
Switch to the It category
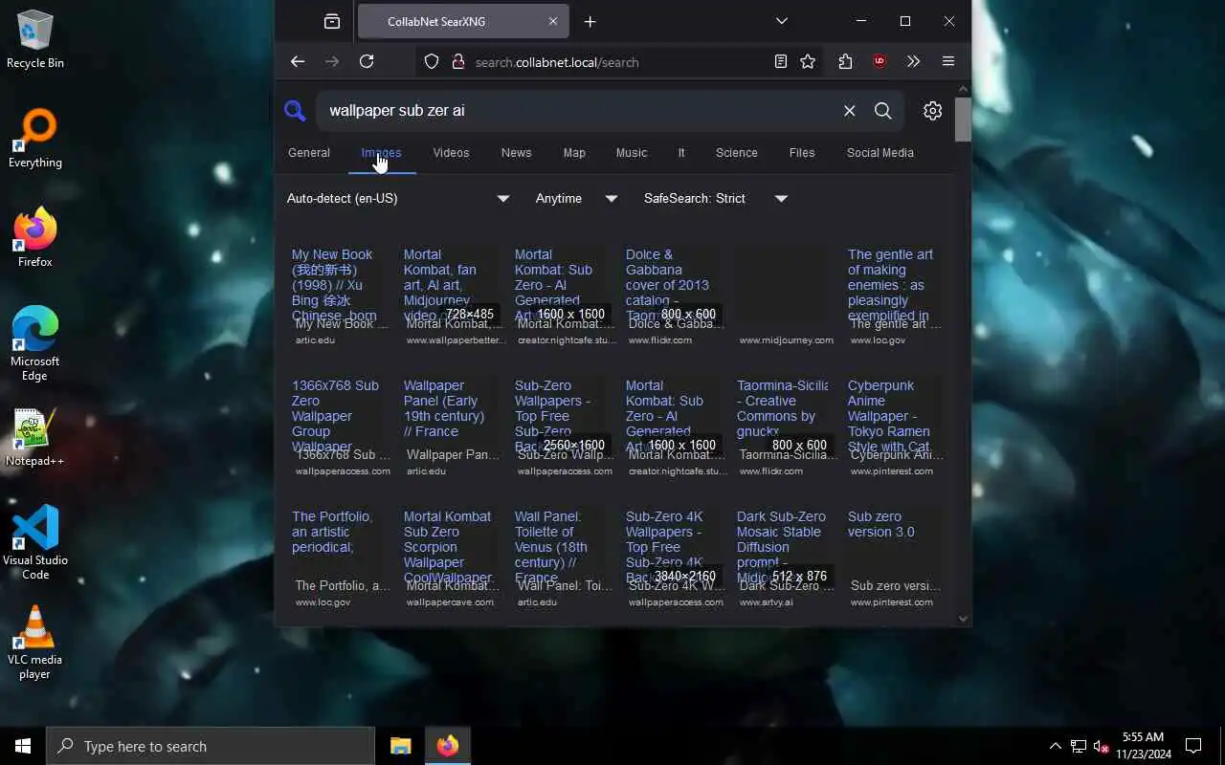tap(681, 153)
